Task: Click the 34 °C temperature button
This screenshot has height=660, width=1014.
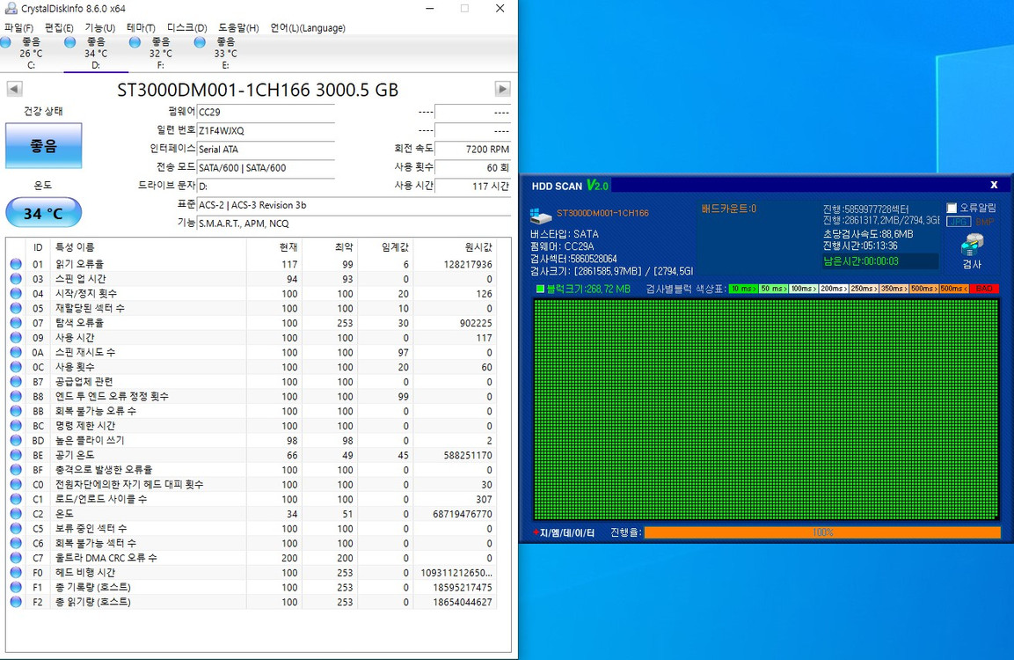Action: click(43, 213)
